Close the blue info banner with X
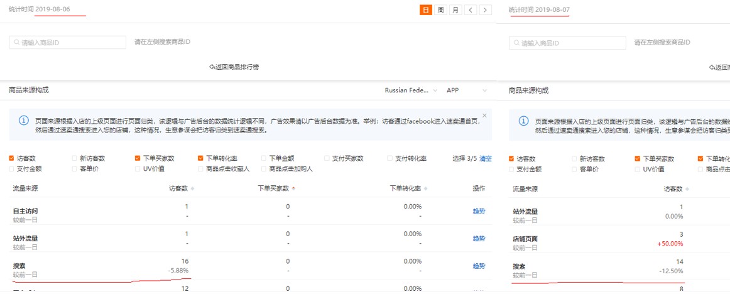This screenshot has width=730, height=304. click(x=484, y=116)
